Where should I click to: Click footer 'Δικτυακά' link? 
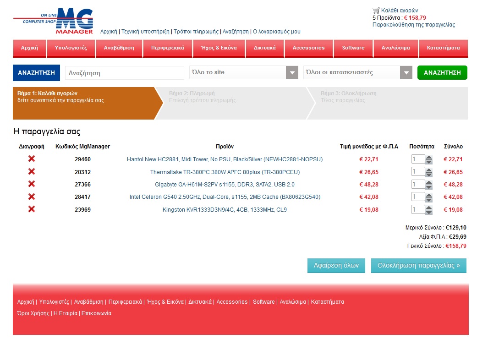tap(200, 302)
